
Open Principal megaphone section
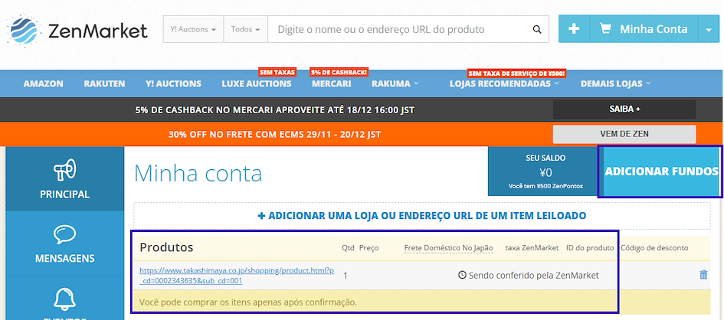(x=64, y=178)
